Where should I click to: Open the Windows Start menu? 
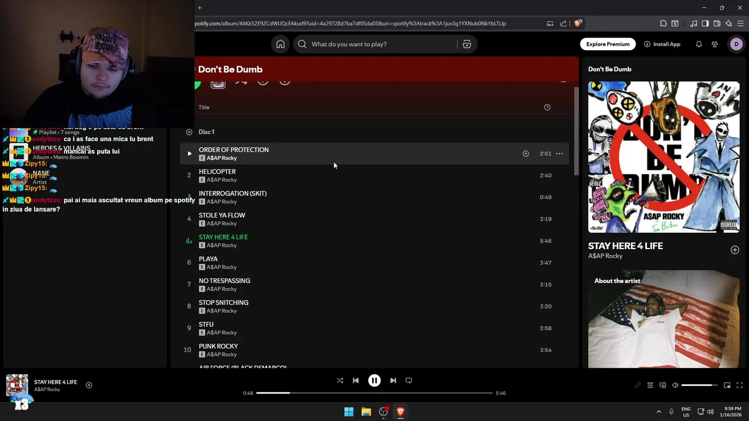[x=349, y=412]
